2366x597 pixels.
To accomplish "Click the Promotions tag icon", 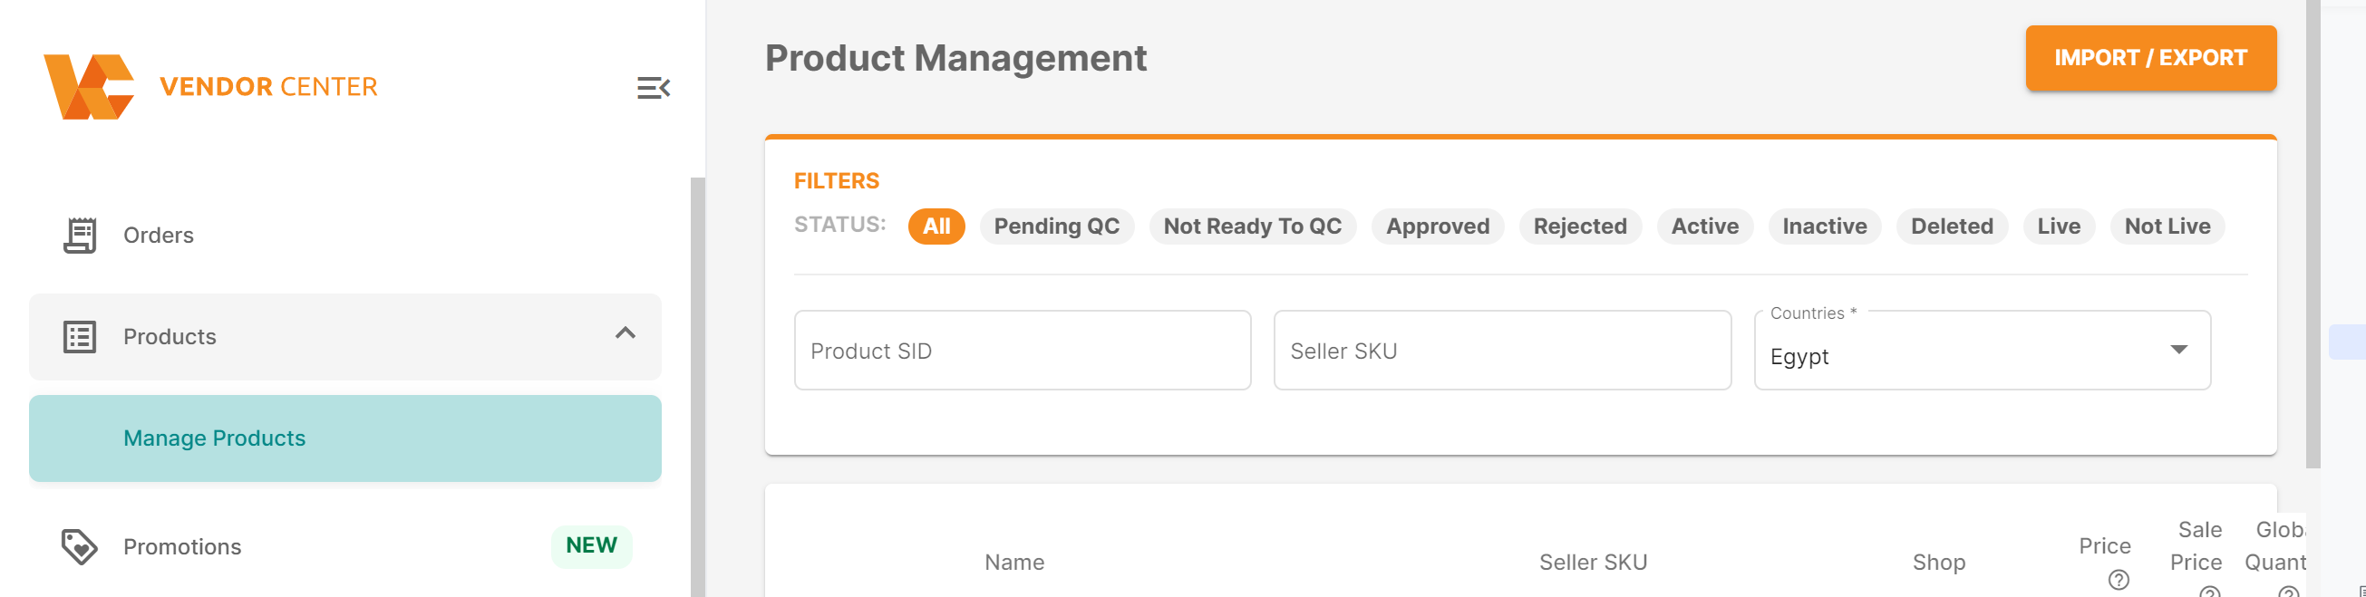I will [80, 546].
